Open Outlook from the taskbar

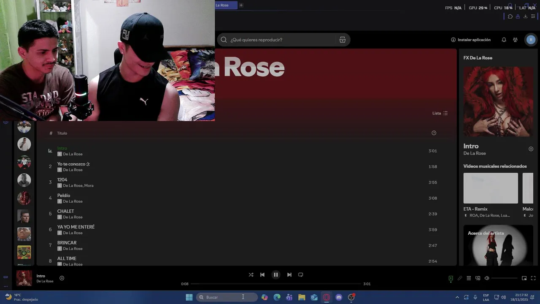pyautogui.click(x=314, y=297)
